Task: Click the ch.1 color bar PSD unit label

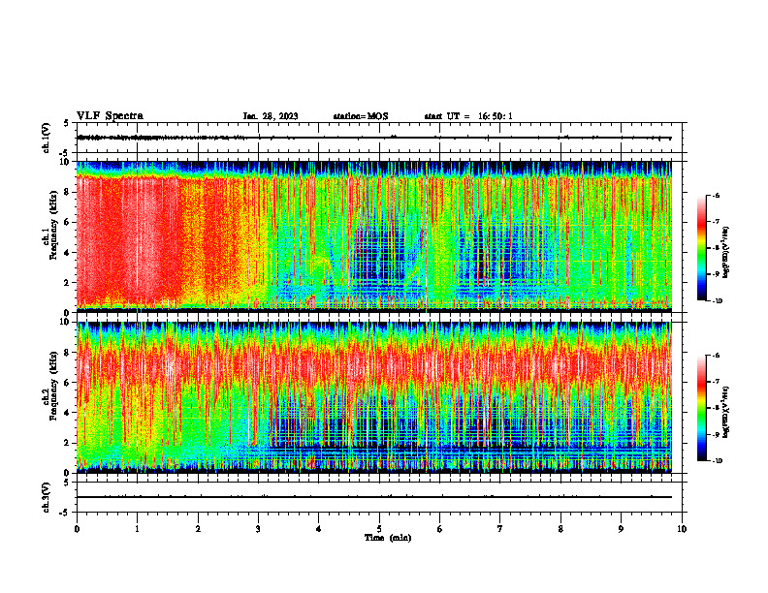Action: (x=726, y=253)
